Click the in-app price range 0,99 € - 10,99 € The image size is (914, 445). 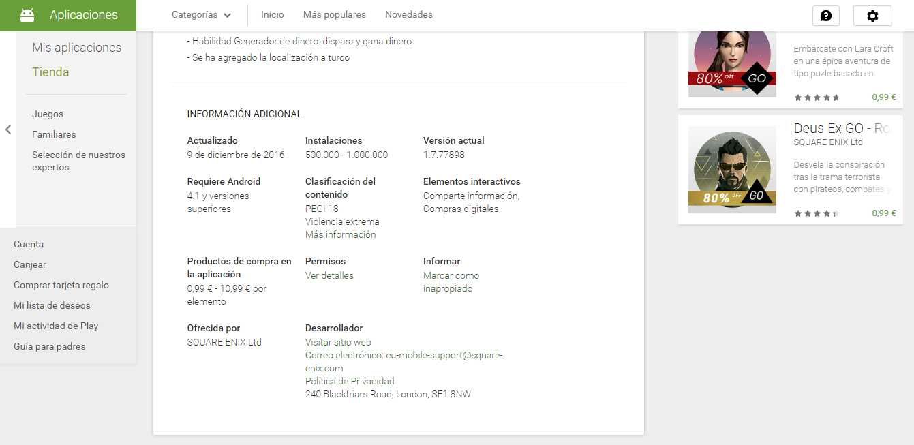[x=227, y=295]
